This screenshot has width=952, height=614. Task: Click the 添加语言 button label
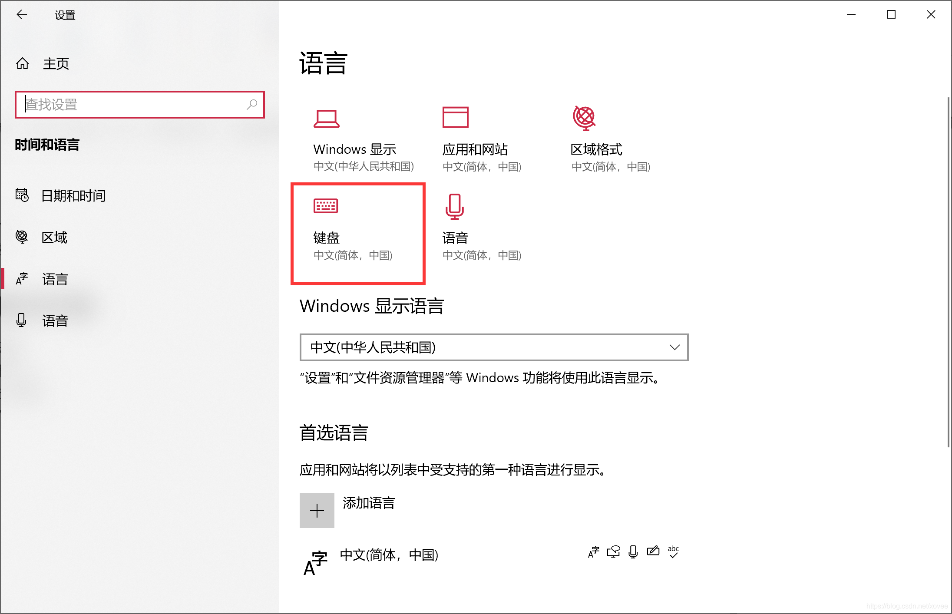click(x=369, y=503)
